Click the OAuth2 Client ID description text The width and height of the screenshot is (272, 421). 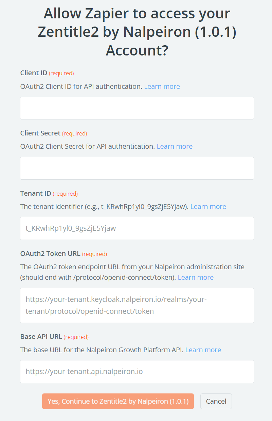[81, 86]
